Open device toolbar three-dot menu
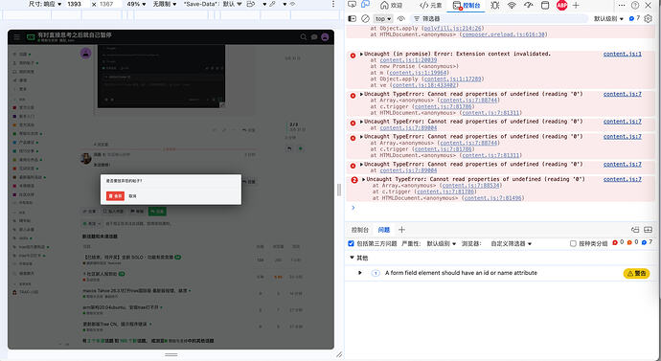 coord(333,4)
